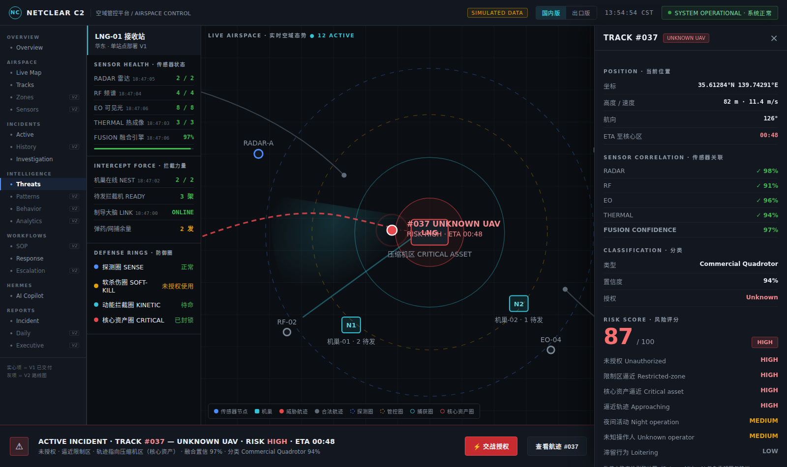The height and width of the screenshot is (467, 787).
Task: Click the FUSION confidence progress bar
Action: click(x=144, y=148)
